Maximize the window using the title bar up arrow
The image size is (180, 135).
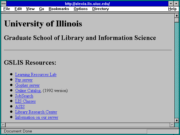[176, 4]
